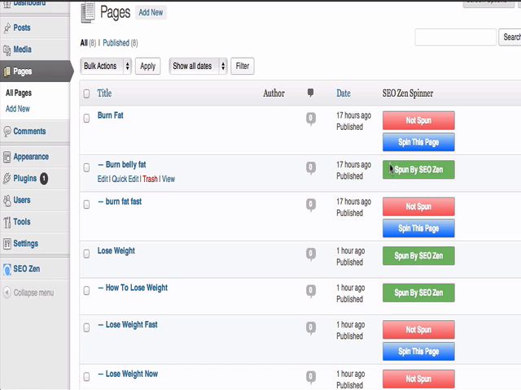Sort pages by Title column header
This screenshot has width=521, height=390.
click(x=104, y=93)
